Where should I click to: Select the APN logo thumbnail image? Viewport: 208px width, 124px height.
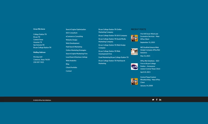134,67
